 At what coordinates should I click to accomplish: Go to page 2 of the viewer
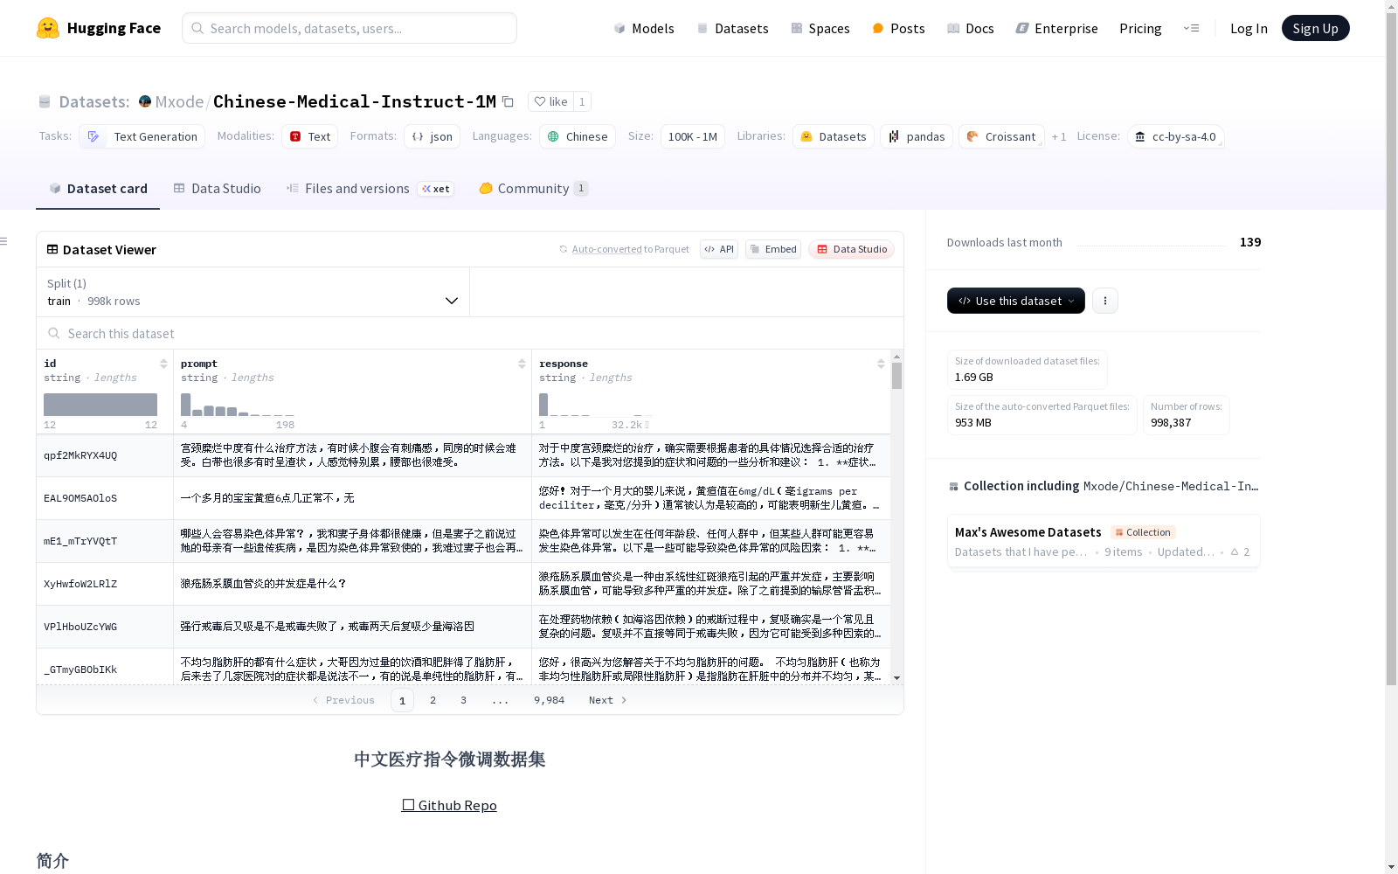coord(433,700)
